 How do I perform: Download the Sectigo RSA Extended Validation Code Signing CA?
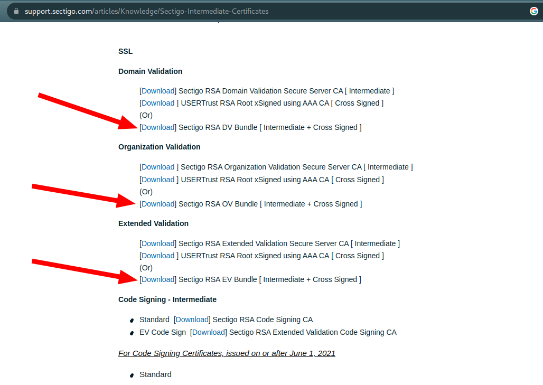(209, 332)
